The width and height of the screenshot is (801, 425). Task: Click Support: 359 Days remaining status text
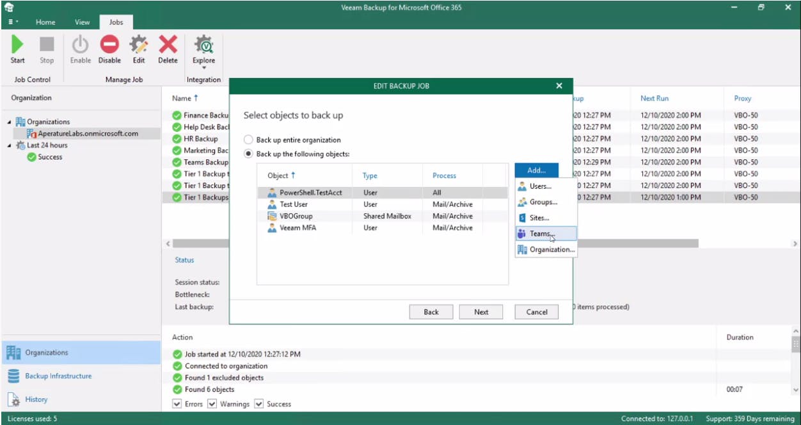point(750,419)
